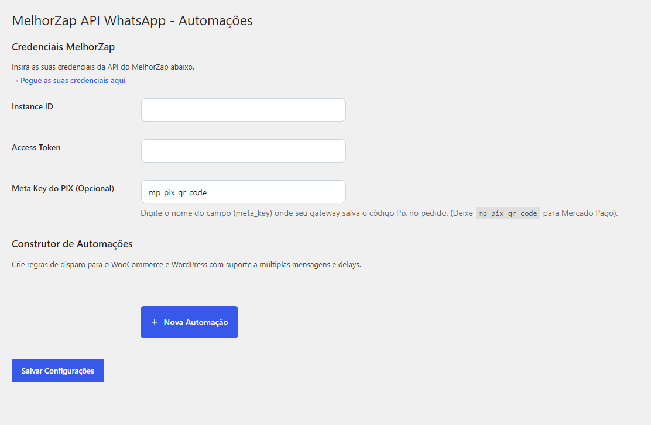651x425 pixels.
Task: Create a Nova Automação
Action: point(189,323)
